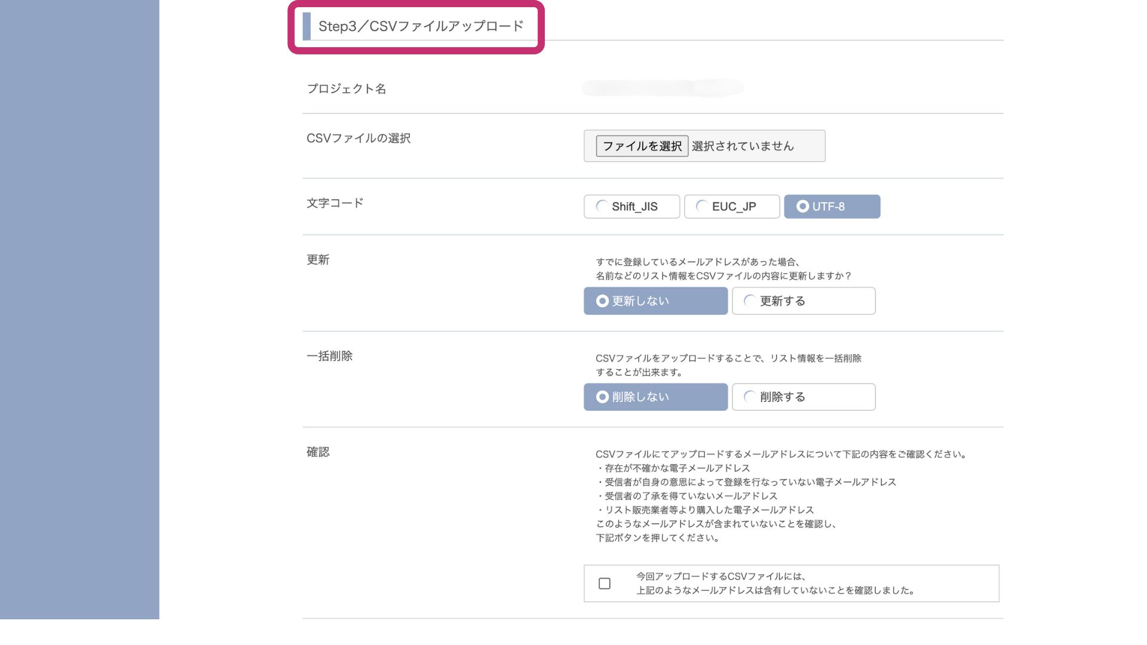
Task: Click the ファイルを選択 file chooser button
Action: tap(642, 146)
